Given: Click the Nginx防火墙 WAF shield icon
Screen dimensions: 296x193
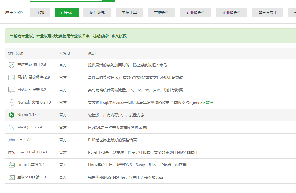Looking at the screenshot, I should 12,102.
